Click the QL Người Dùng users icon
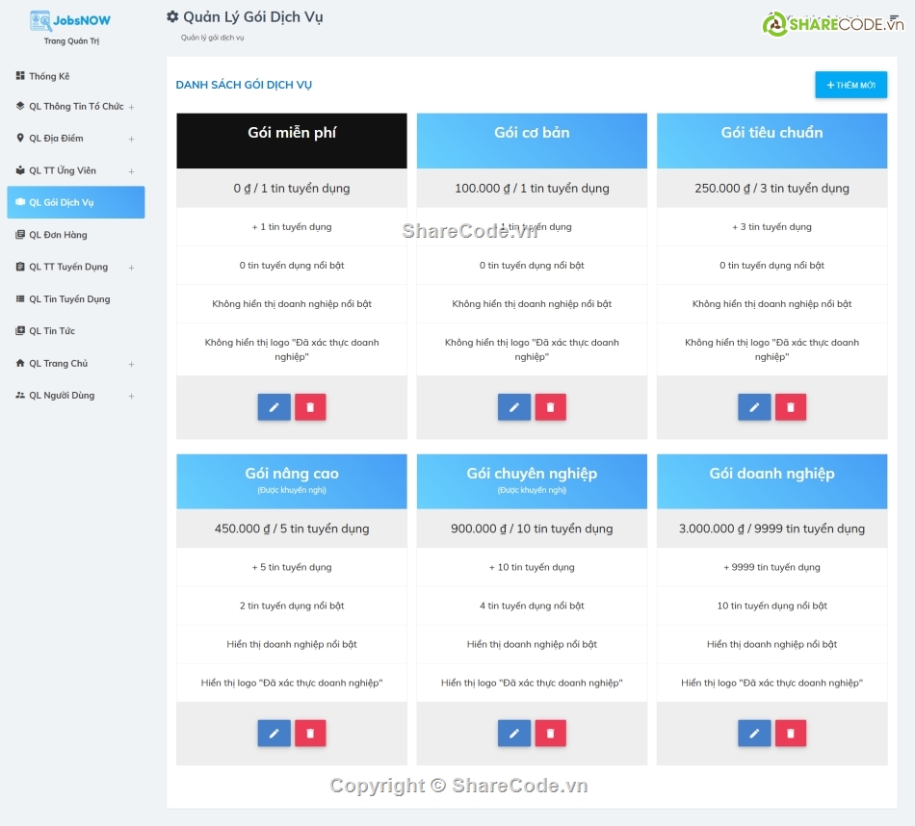This screenshot has width=915, height=826. tap(20, 395)
